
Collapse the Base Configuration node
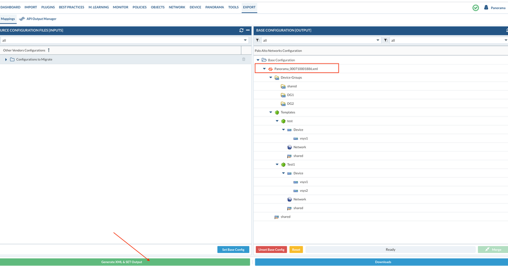tap(258, 60)
